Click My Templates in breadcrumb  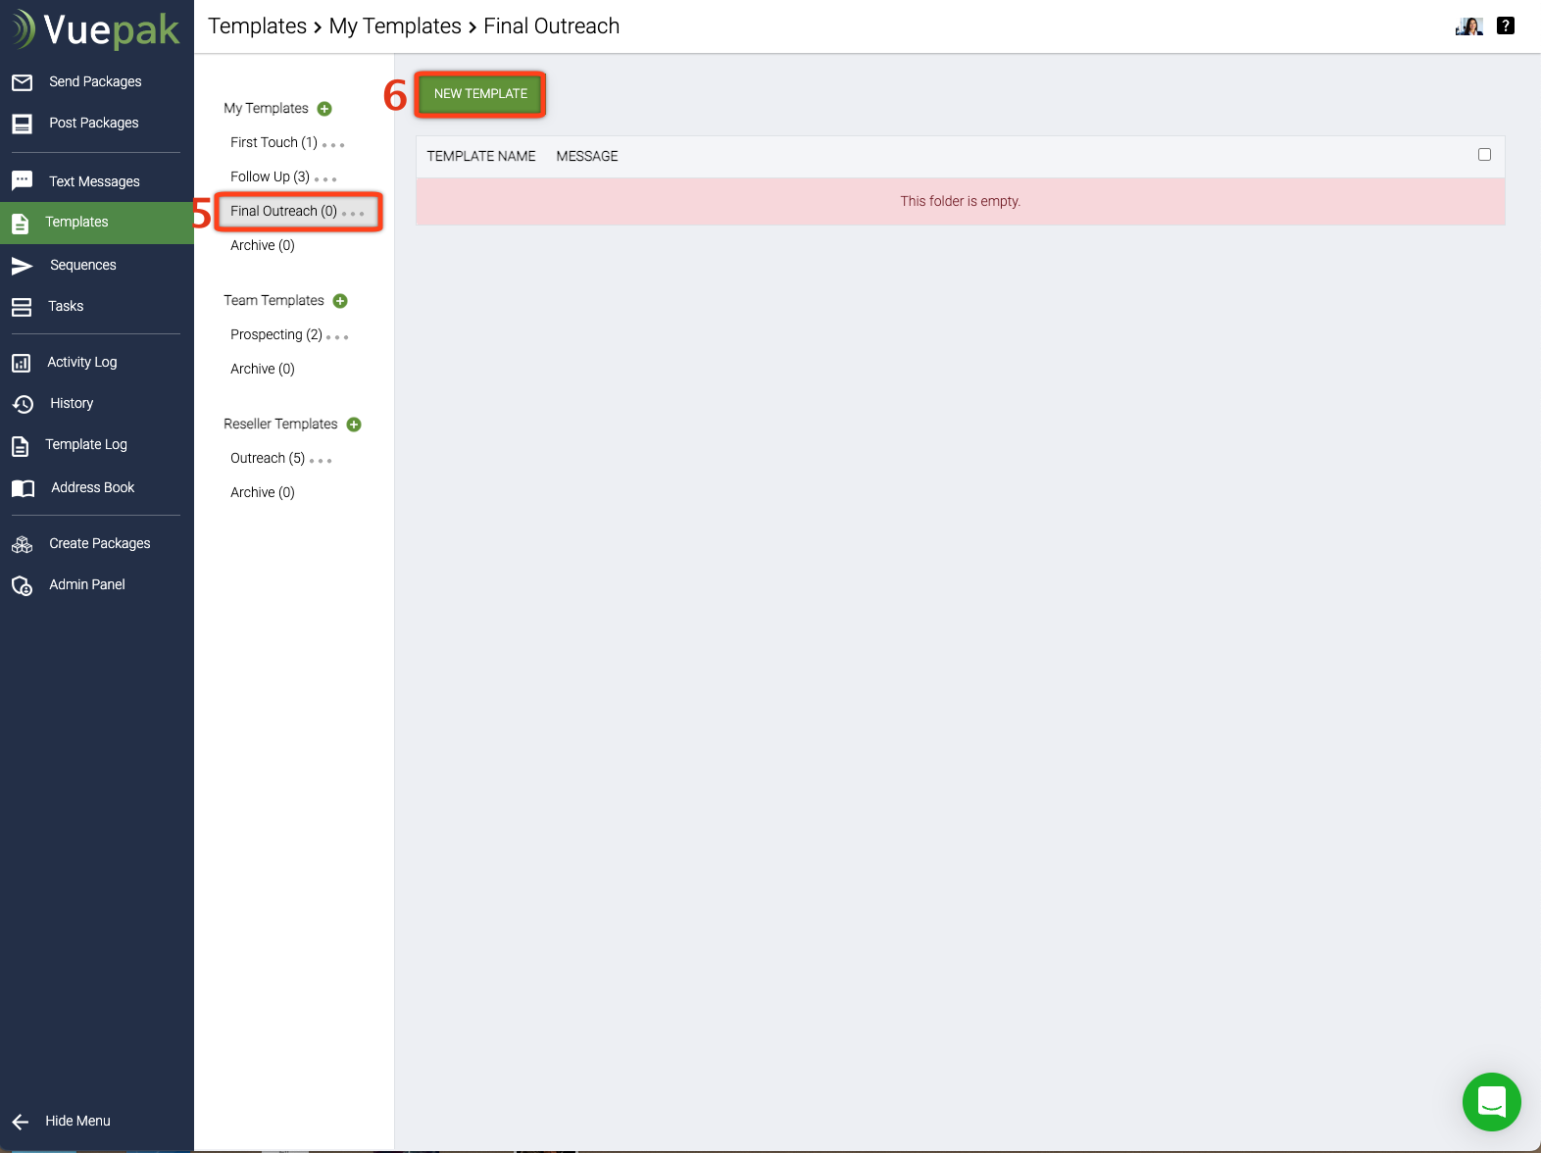[395, 26]
